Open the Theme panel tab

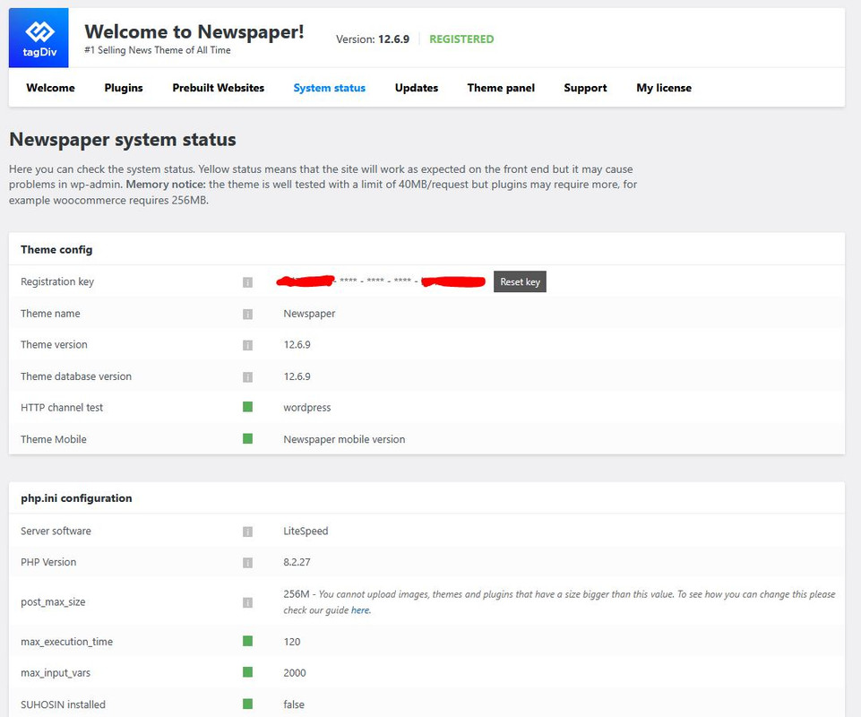tap(501, 88)
